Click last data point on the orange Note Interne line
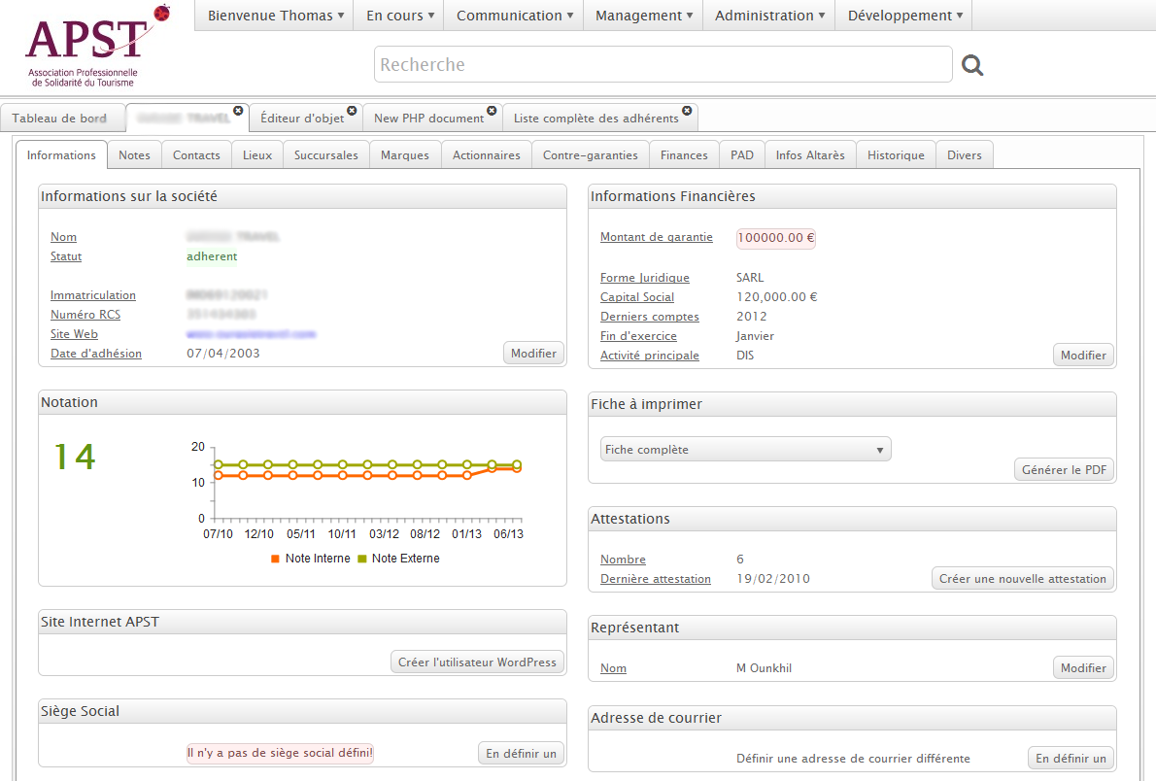The height and width of the screenshot is (781, 1156). tap(517, 468)
